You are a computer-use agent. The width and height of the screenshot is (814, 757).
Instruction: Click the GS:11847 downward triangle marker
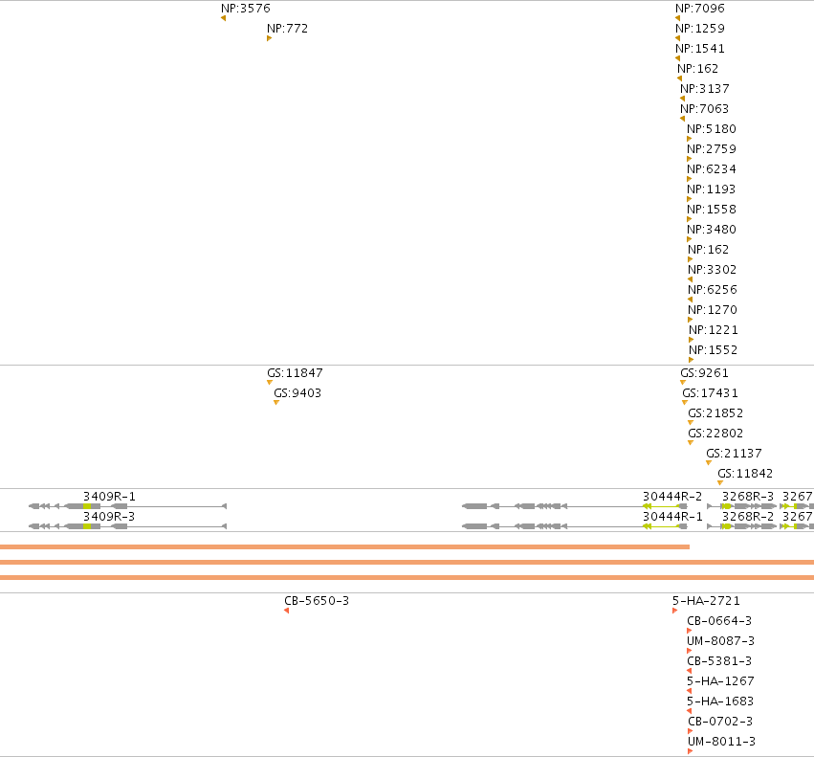270,383
